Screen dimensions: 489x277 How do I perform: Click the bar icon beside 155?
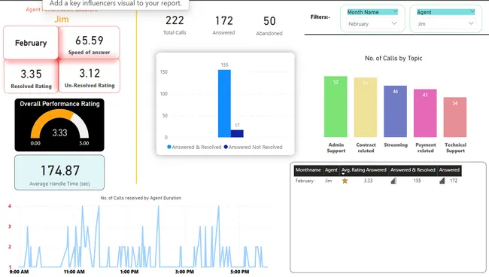point(393,181)
